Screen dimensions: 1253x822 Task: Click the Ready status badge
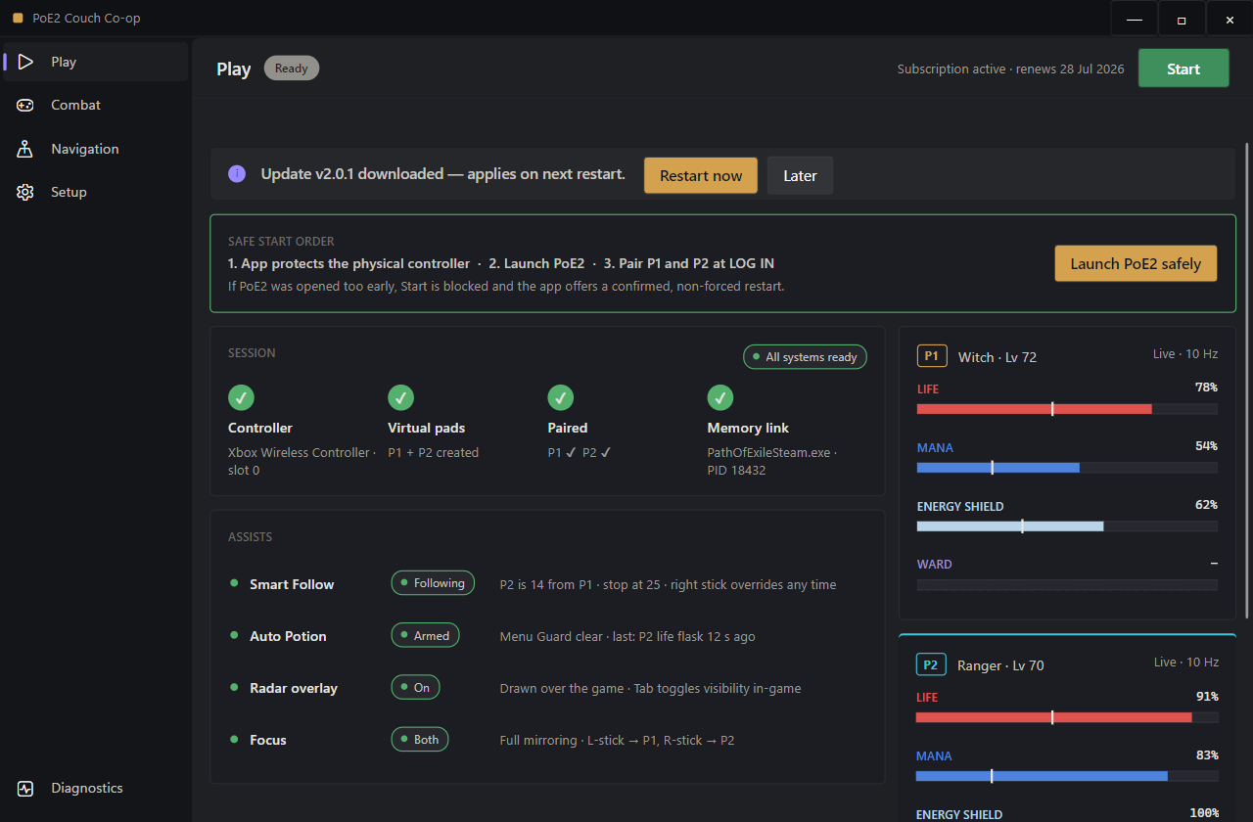click(x=292, y=68)
